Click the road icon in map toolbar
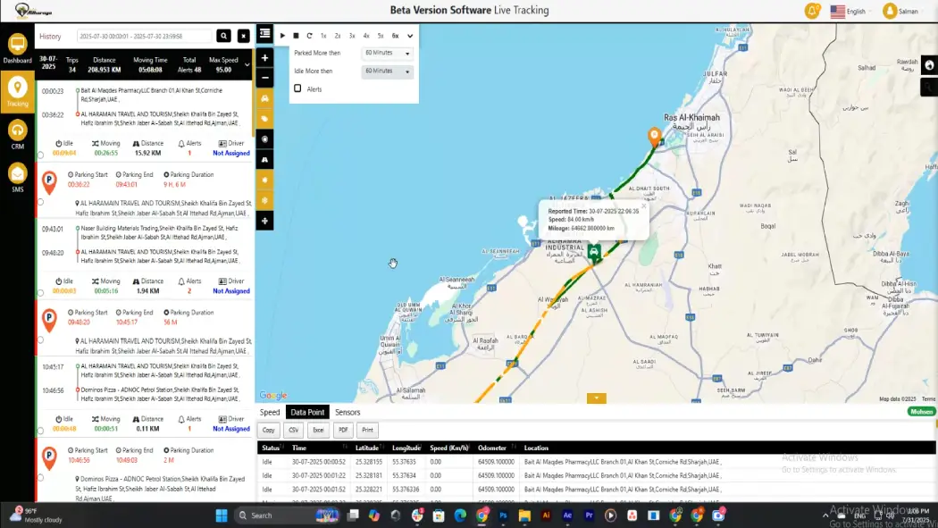Screen dimensions: 938x528 pos(264,160)
